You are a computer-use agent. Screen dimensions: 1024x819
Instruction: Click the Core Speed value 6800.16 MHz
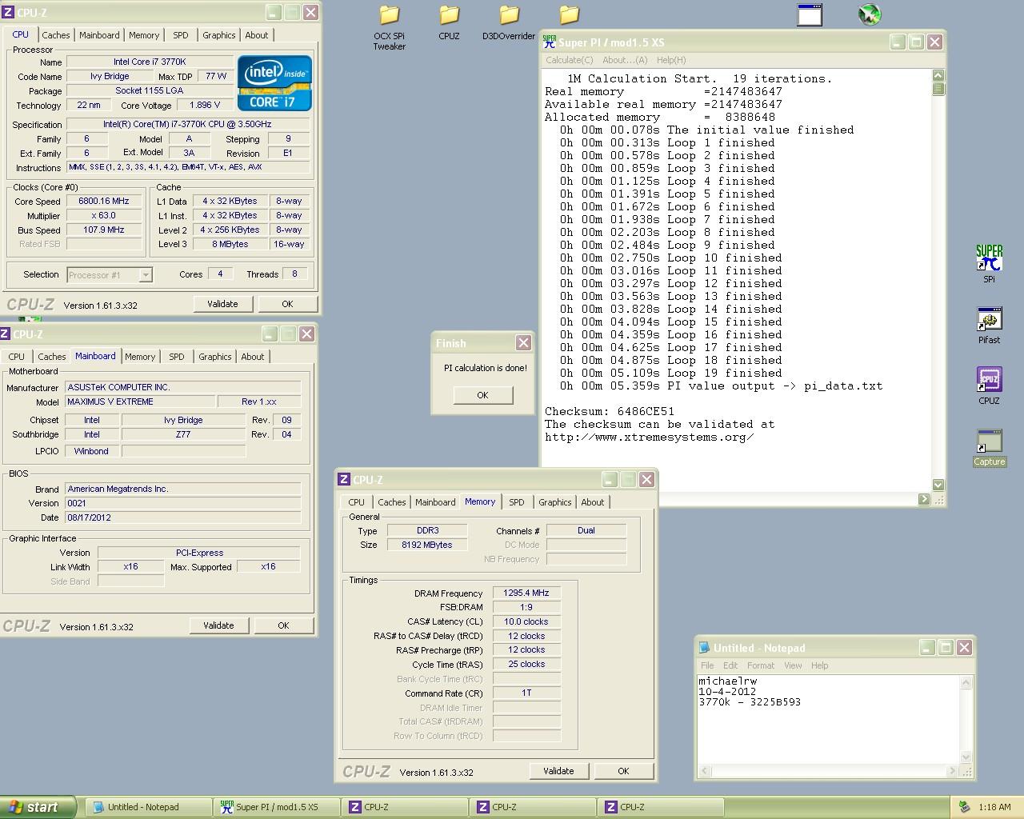tap(104, 202)
